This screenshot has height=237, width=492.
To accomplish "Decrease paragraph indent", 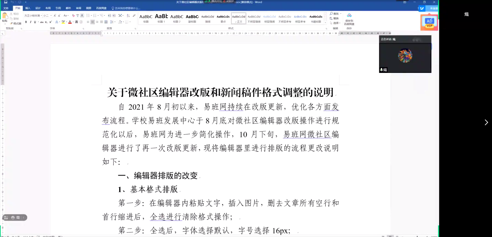I will coord(109,15).
